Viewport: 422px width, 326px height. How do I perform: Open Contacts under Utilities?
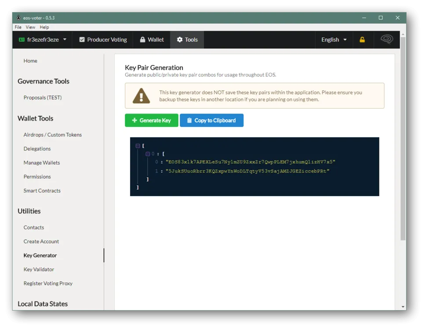tap(34, 227)
